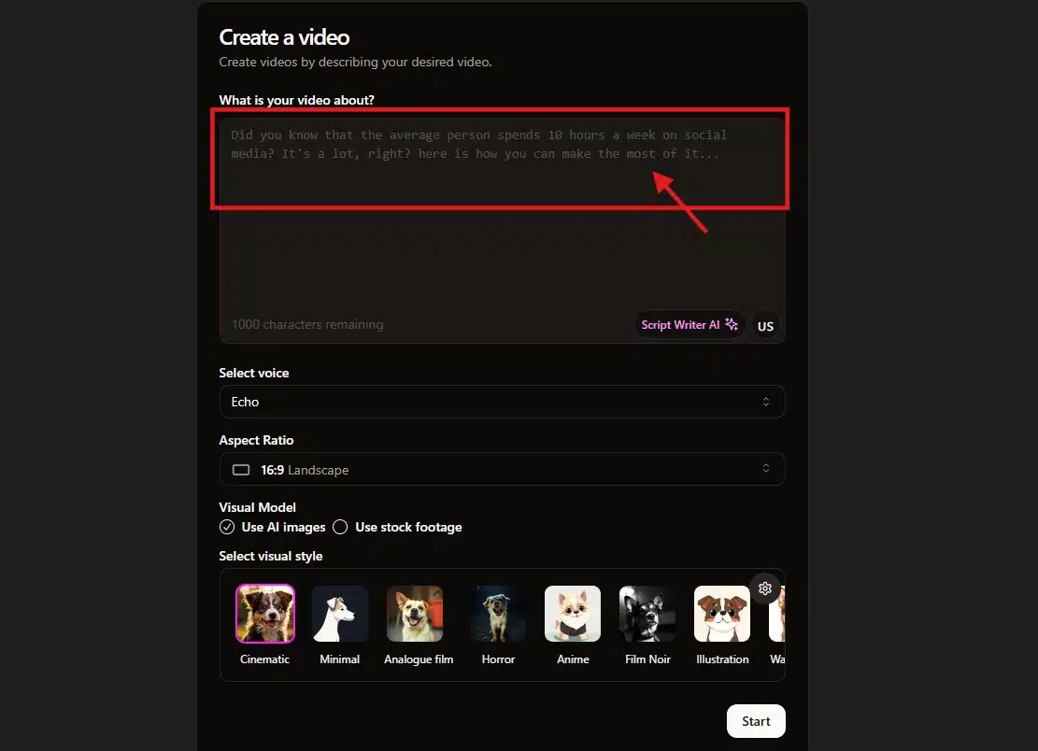This screenshot has height=751, width=1038.
Task: Open the Script Writer AI tool
Action: click(690, 325)
